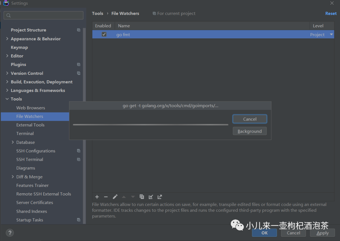Viewport: 340px width, 241px height.
Task: Open the Keymap settings page
Action: coord(19,47)
